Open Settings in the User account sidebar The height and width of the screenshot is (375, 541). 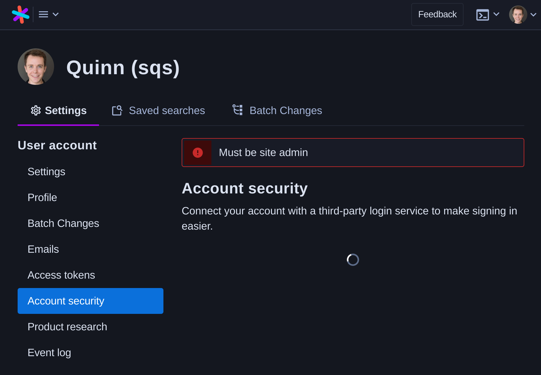pyautogui.click(x=91, y=172)
